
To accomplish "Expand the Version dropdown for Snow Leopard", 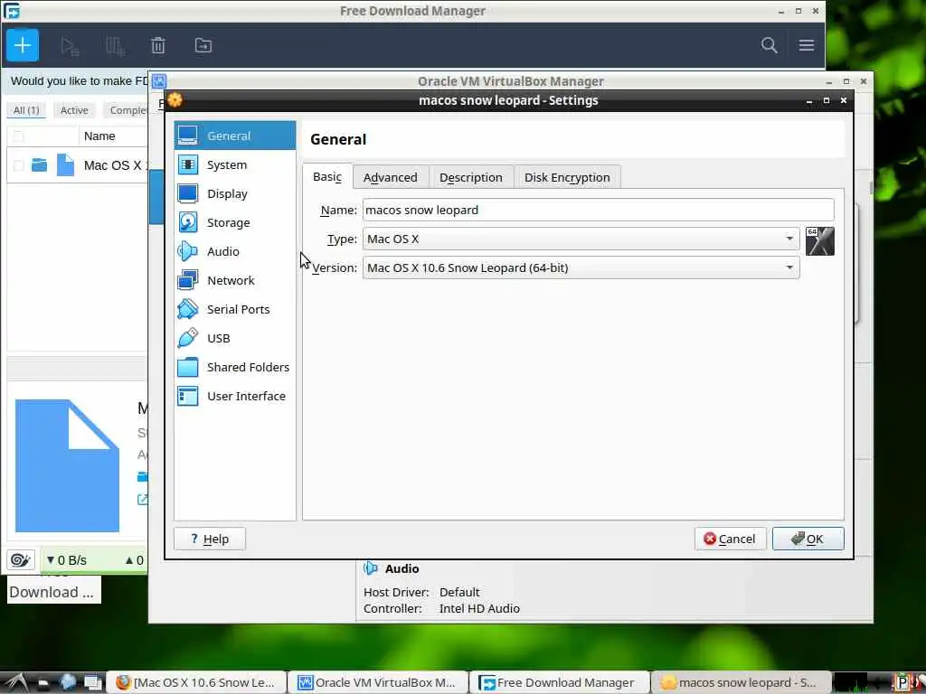I will (x=581, y=267).
